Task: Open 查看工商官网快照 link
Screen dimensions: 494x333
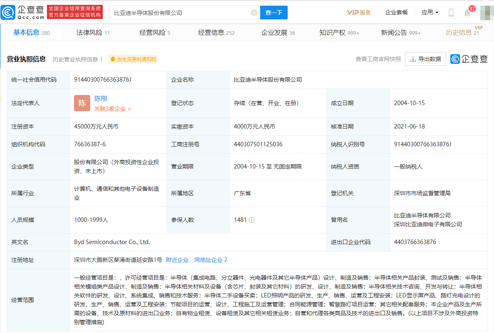Action: tap(378, 59)
